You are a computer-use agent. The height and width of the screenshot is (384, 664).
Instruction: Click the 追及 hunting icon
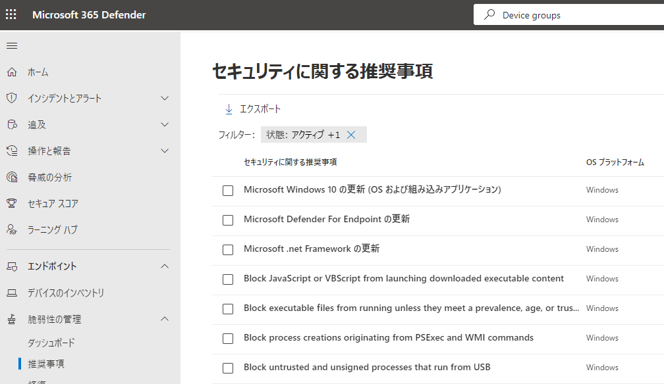[12, 125]
